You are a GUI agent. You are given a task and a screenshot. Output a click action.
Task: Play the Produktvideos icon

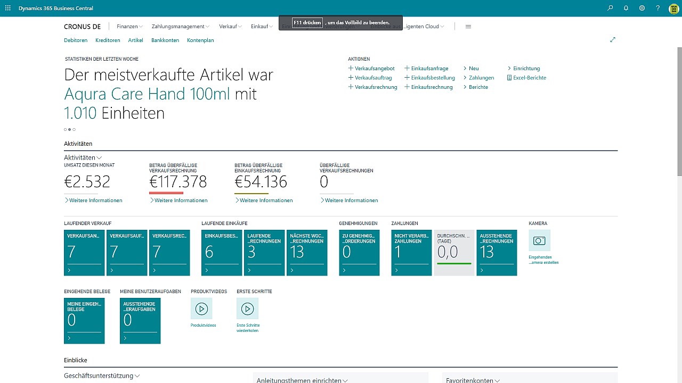tap(201, 309)
